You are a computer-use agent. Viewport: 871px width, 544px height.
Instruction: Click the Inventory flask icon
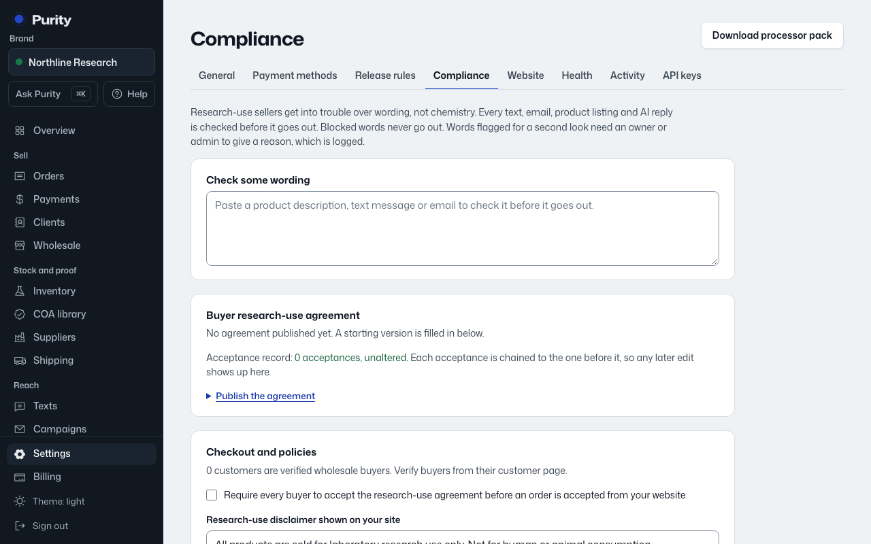pyautogui.click(x=20, y=291)
